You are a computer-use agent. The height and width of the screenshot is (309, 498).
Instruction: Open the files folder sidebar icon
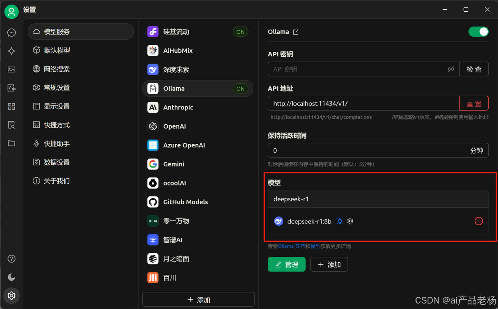[12, 143]
